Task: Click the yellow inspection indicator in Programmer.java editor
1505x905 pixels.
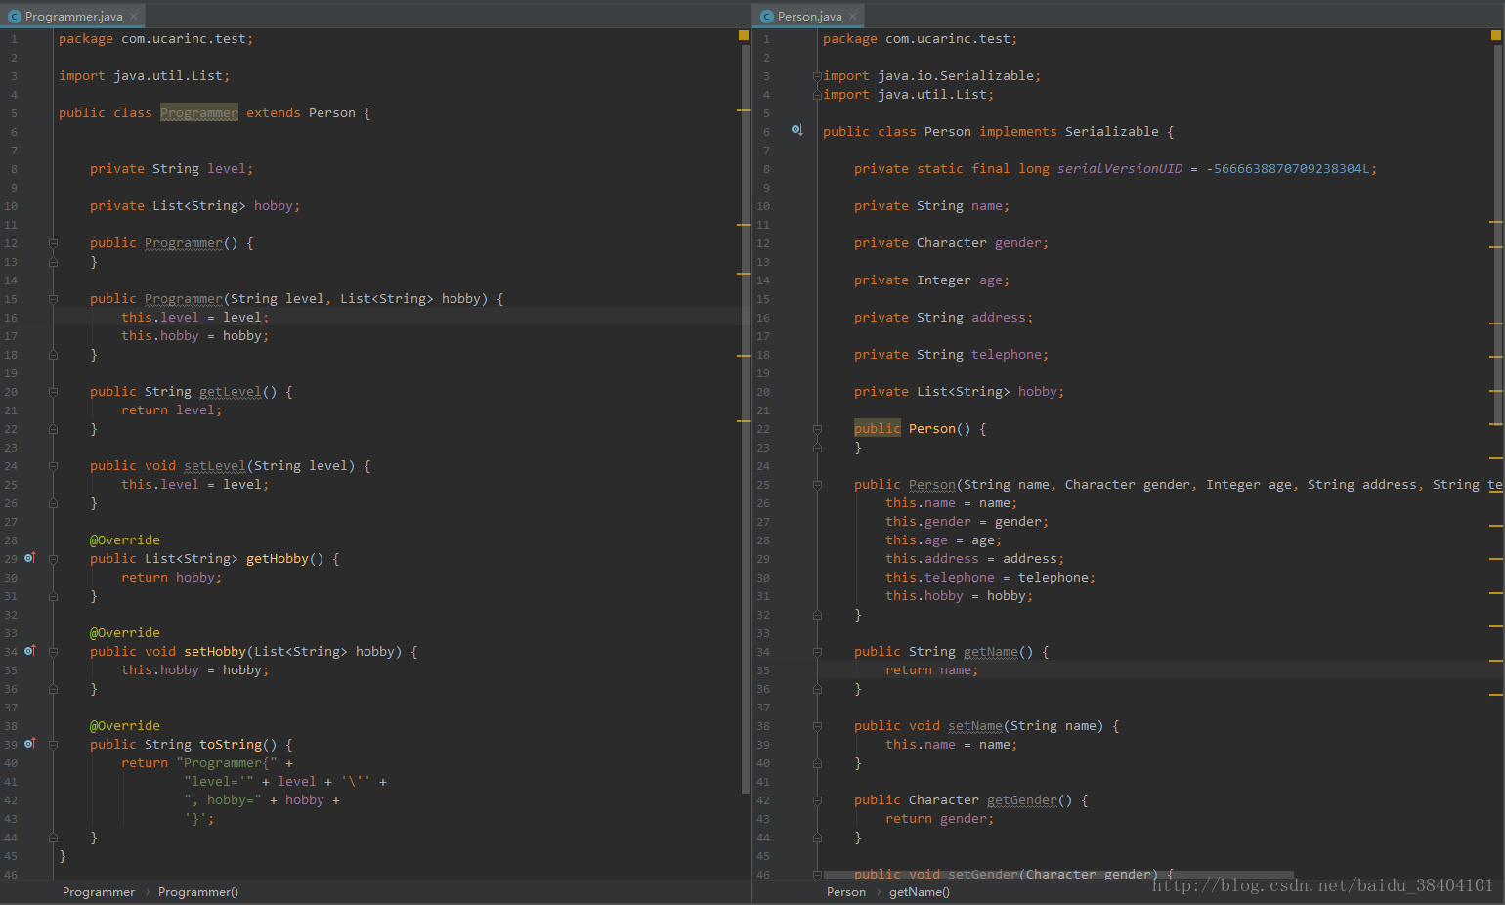Action: click(743, 35)
